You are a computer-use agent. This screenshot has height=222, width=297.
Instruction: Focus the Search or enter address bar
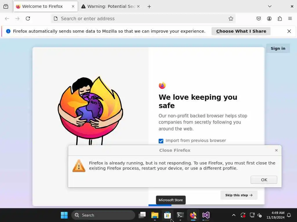143,18
